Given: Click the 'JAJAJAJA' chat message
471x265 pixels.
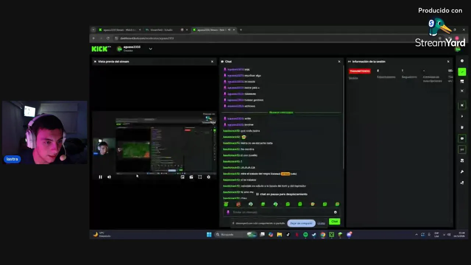Looking at the screenshot, I should (239, 167).
